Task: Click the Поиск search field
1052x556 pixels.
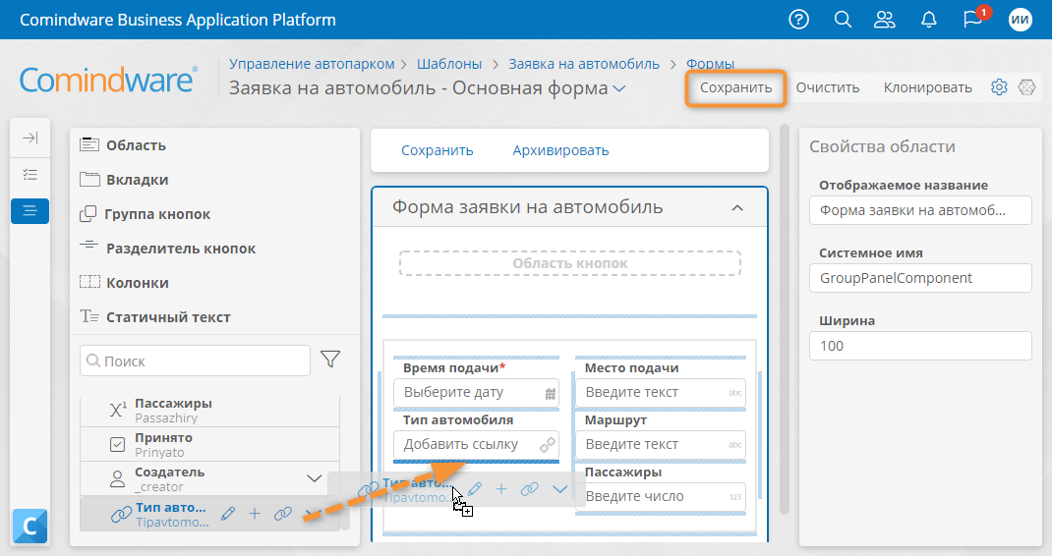Action: click(x=196, y=361)
